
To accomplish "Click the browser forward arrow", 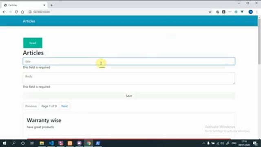I will (10, 12).
